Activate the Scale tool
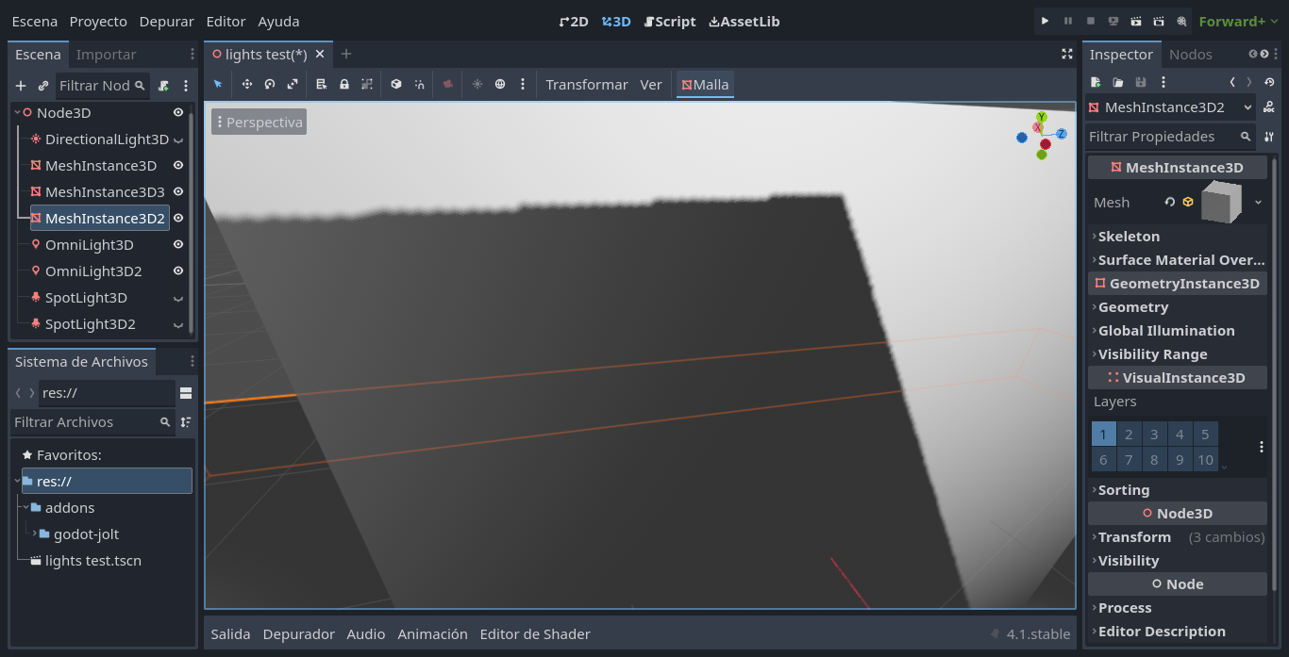The height and width of the screenshot is (657, 1289). [291, 84]
